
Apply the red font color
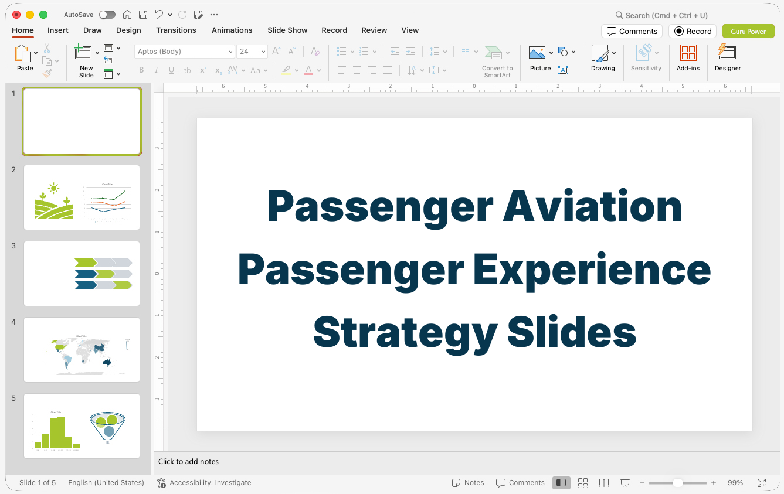tap(308, 70)
